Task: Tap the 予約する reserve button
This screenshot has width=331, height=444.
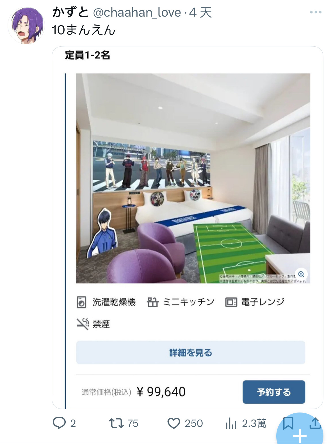Action: pos(274,392)
